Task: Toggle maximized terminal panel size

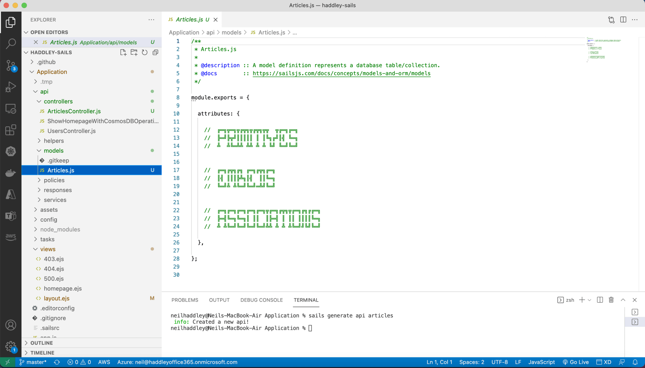Action: [x=623, y=300]
